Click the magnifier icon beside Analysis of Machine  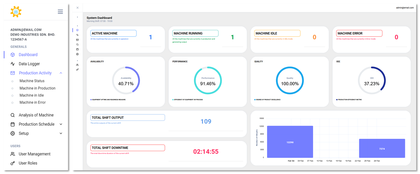13,115
